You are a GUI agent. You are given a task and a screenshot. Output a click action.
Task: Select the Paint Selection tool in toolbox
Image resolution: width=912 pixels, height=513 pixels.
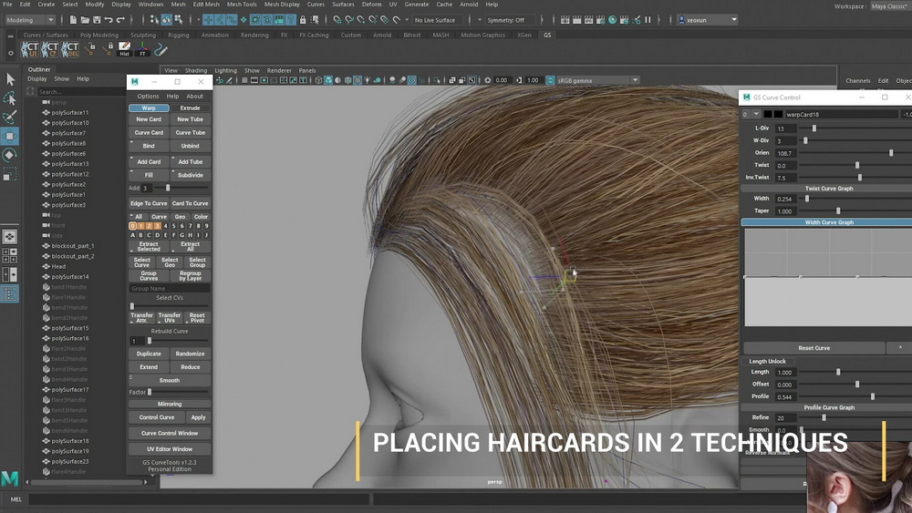point(10,117)
